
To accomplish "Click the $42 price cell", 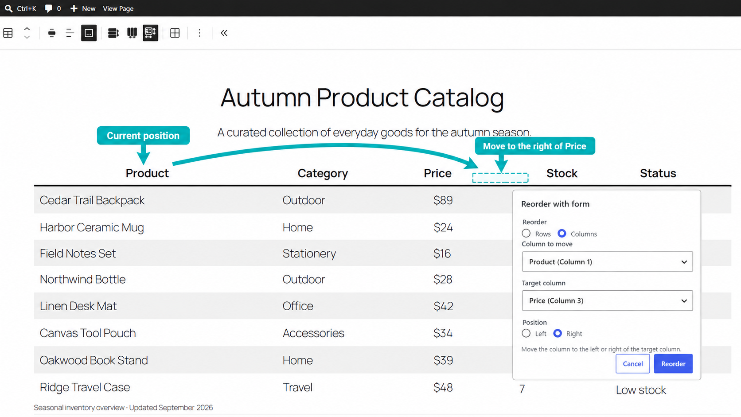I will click(443, 306).
